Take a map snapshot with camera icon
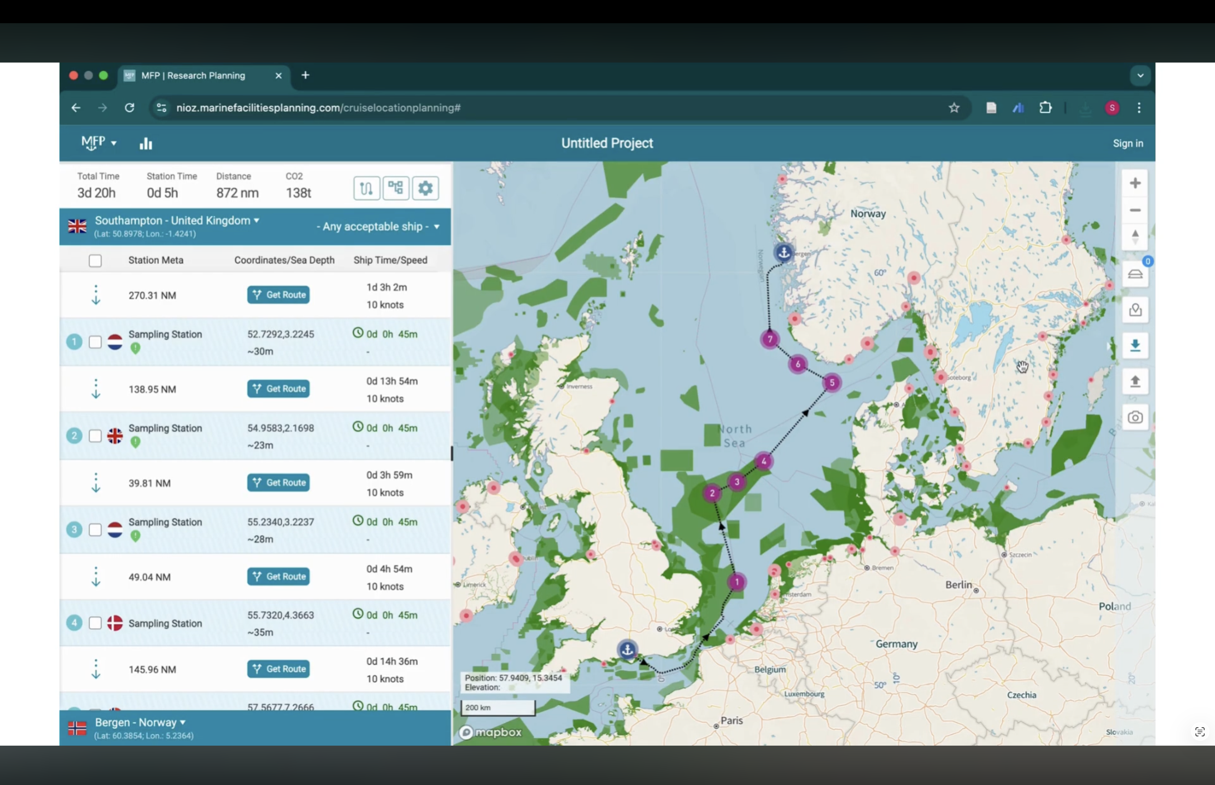The width and height of the screenshot is (1215, 785). (1135, 417)
